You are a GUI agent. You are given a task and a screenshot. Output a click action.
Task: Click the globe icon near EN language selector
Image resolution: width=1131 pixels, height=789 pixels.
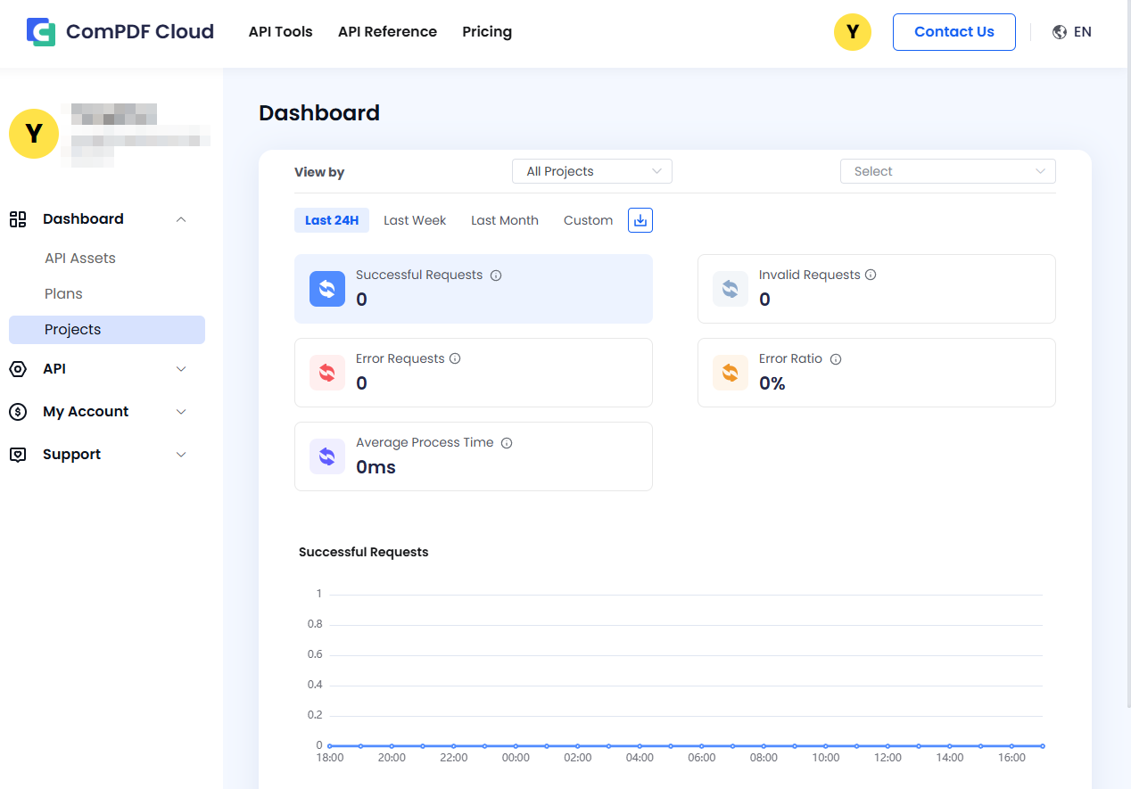coord(1058,31)
